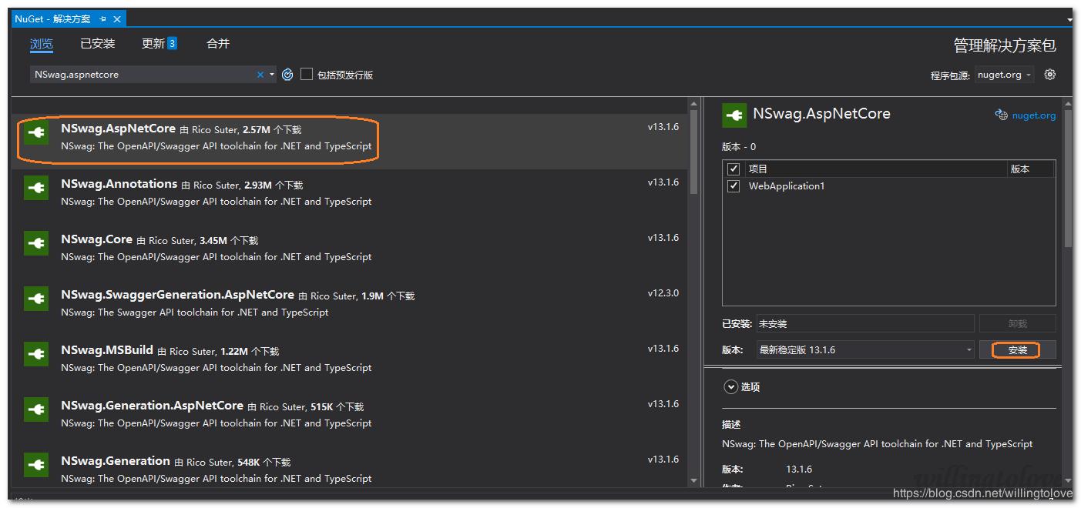Select the NSwag.Annotations package icon
1081x508 pixels.
36,188
